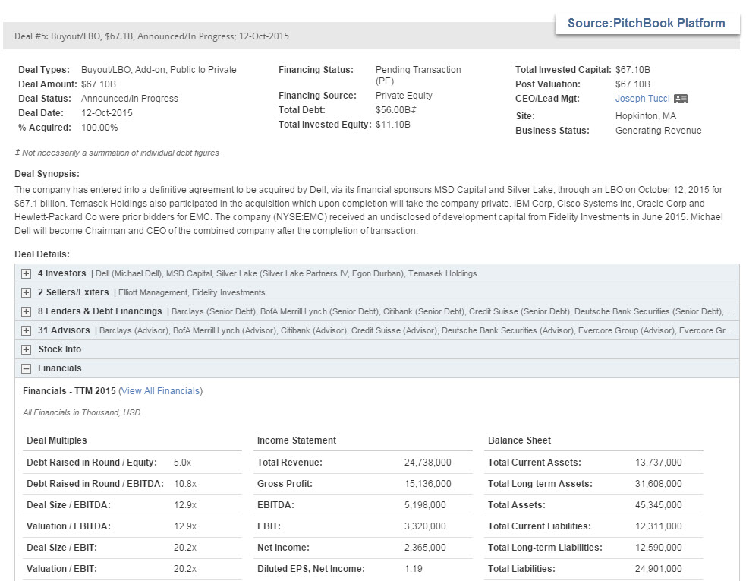
Task: Select Gross Profit 15,136,000
Action: pos(428,484)
